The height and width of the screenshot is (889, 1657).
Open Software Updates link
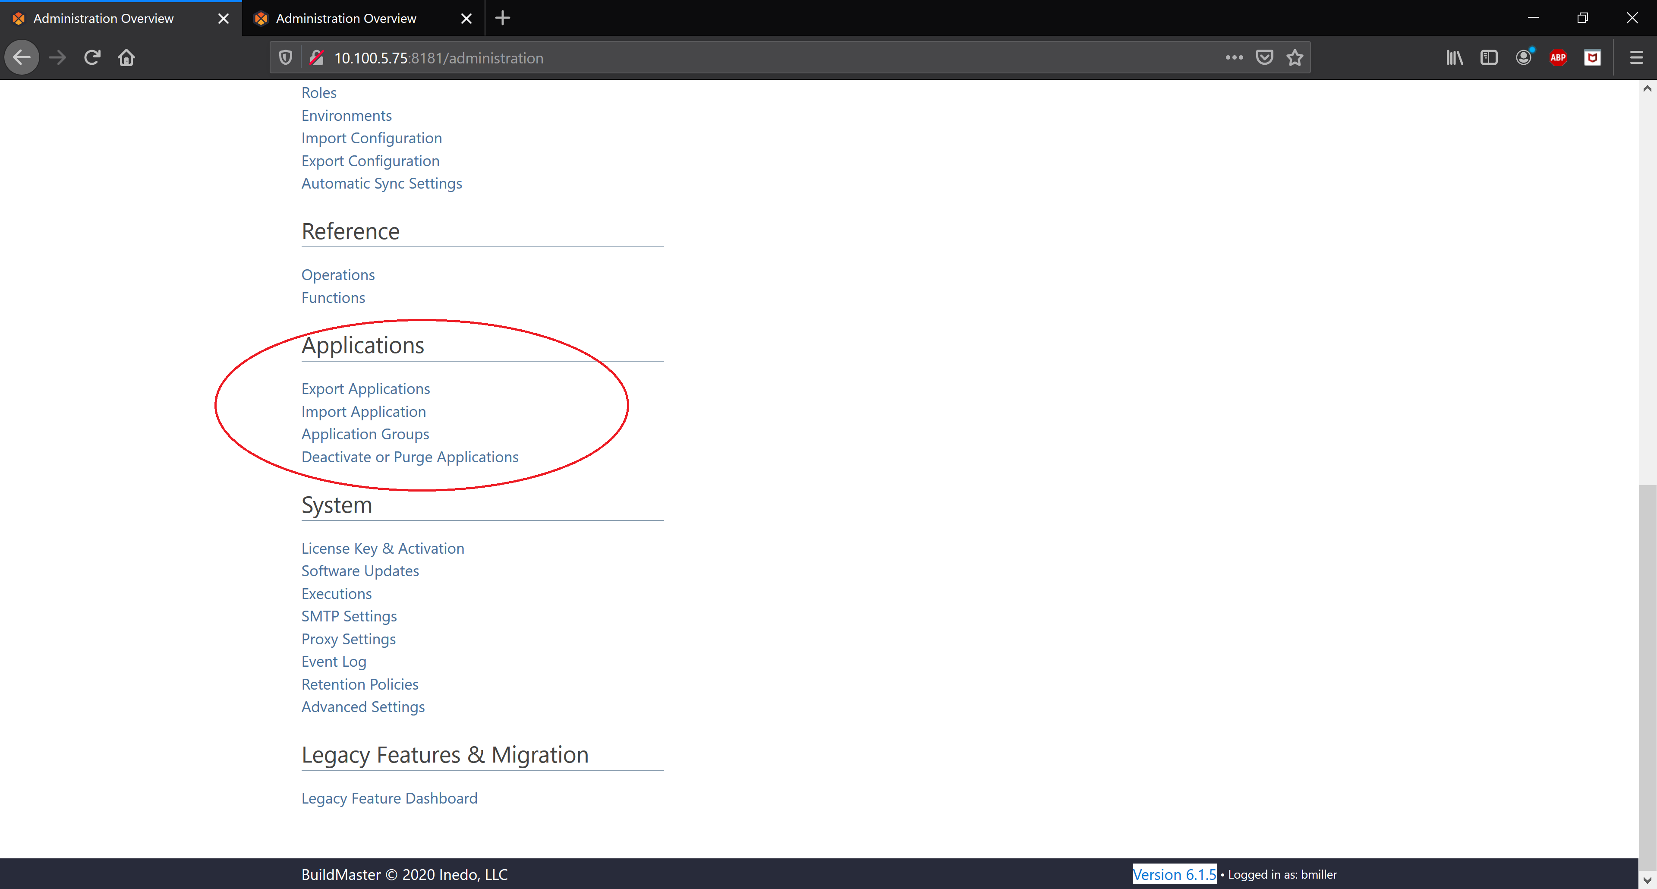[x=359, y=571]
